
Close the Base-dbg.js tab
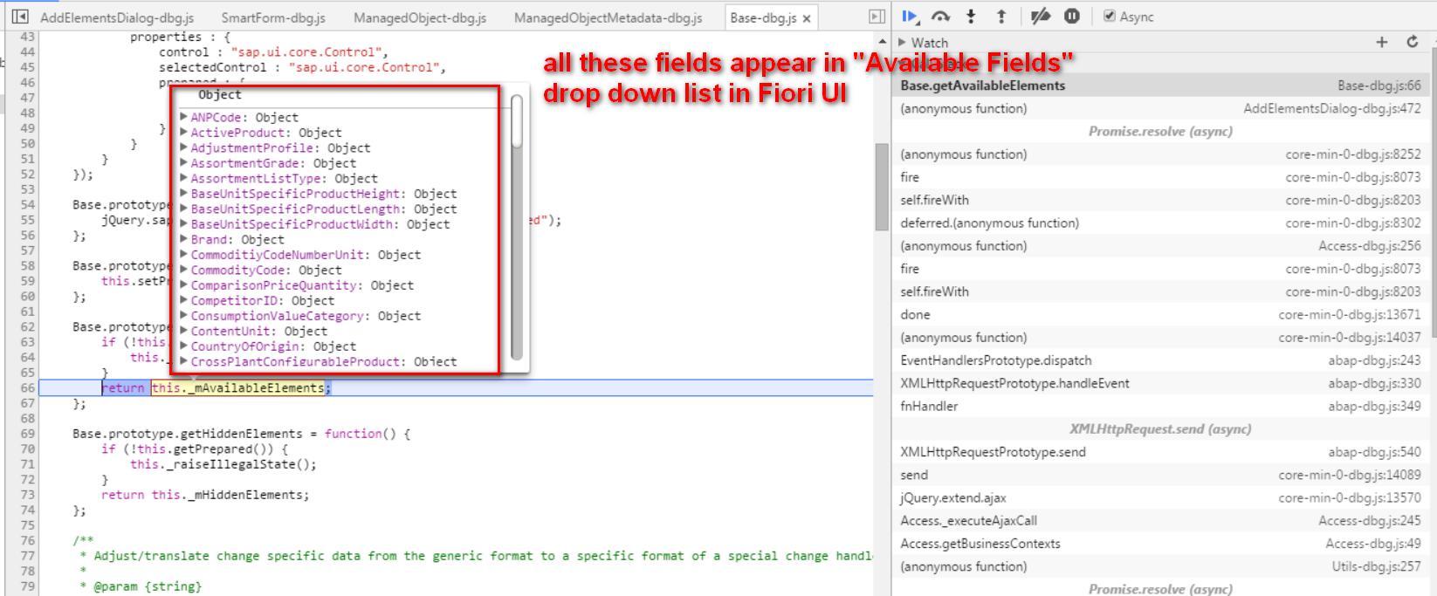tap(807, 18)
